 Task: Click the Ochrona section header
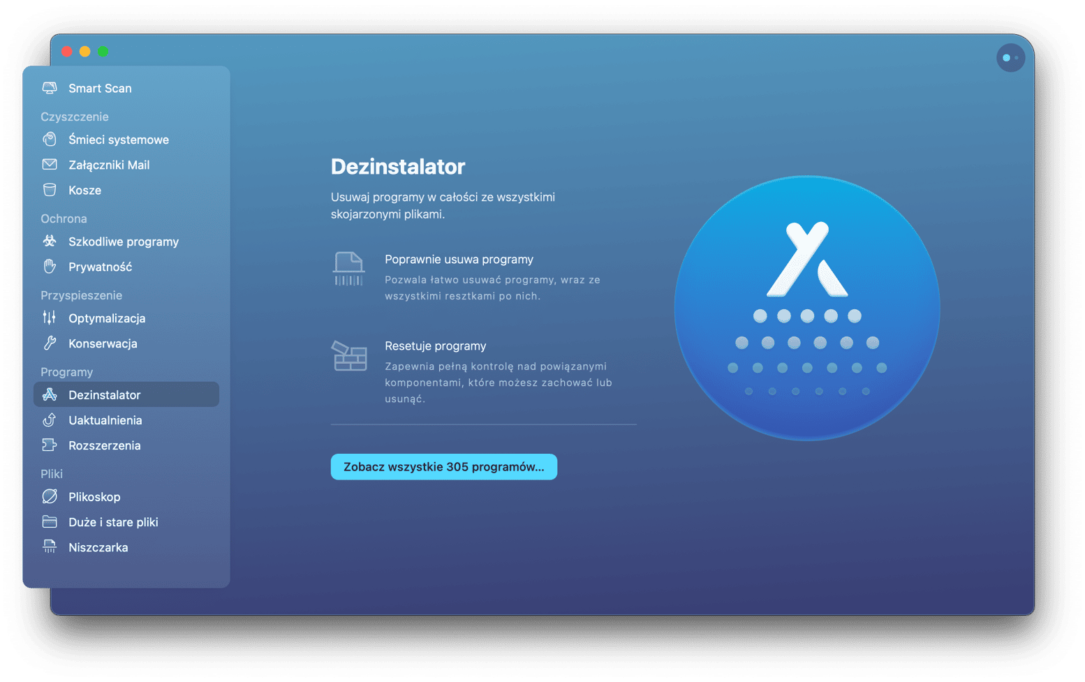click(x=64, y=218)
